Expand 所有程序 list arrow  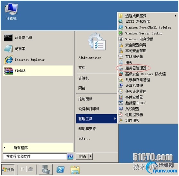pos(4,148)
